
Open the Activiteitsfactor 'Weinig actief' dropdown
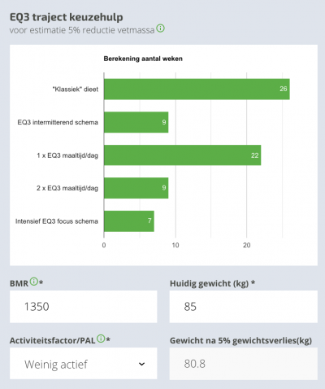(x=84, y=364)
